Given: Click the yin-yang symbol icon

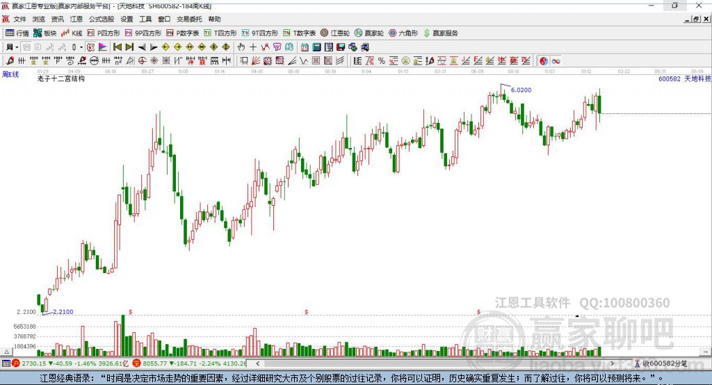Looking at the screenshot, I should tap(544, 61).
